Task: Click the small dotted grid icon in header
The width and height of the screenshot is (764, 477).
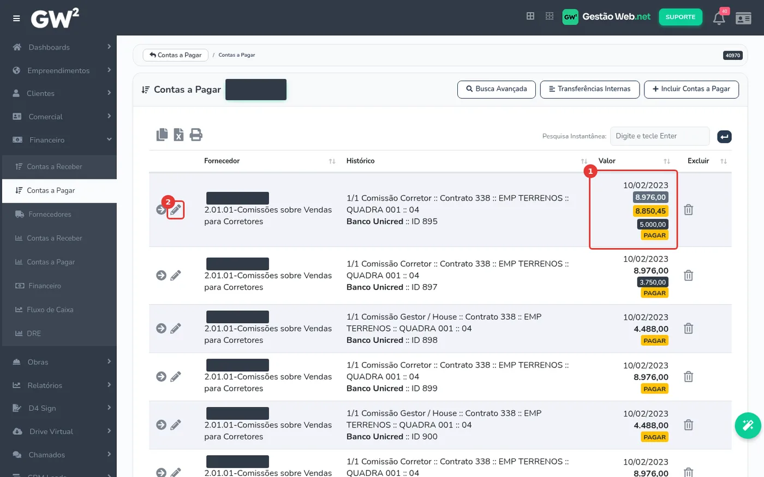Action: 550,16
